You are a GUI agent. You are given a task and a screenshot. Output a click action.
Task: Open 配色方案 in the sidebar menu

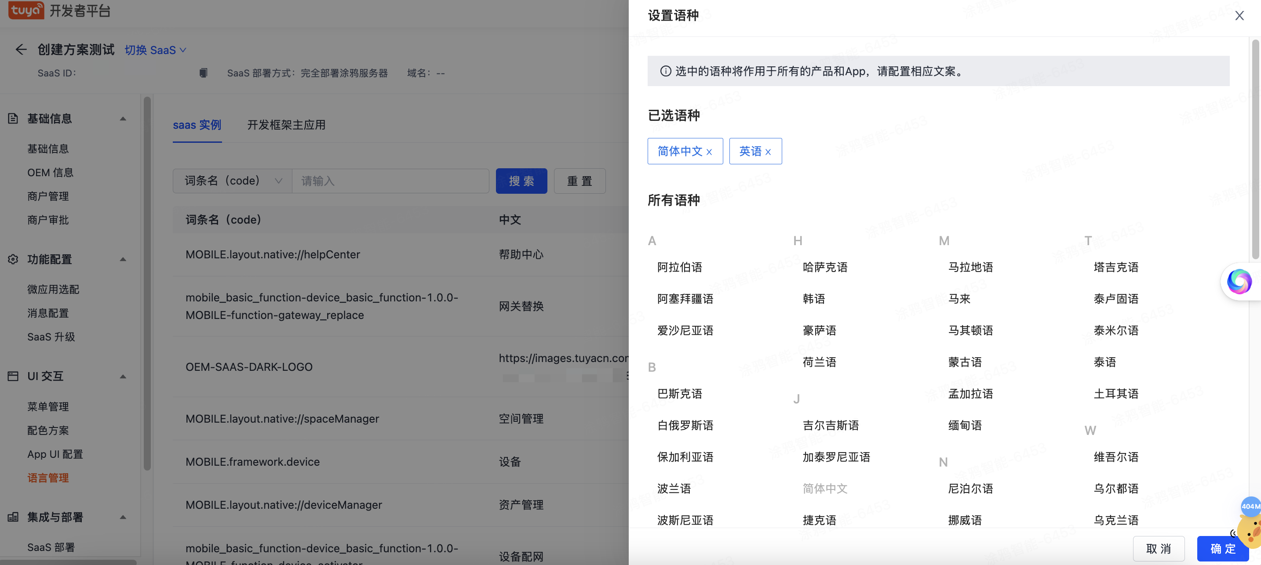click(x=48, y=431)
